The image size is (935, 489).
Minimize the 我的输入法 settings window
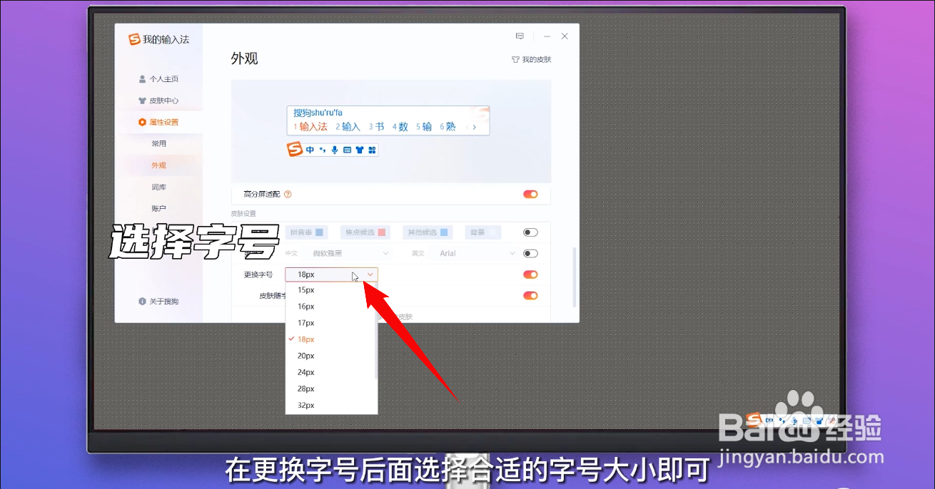pos(546,36)
